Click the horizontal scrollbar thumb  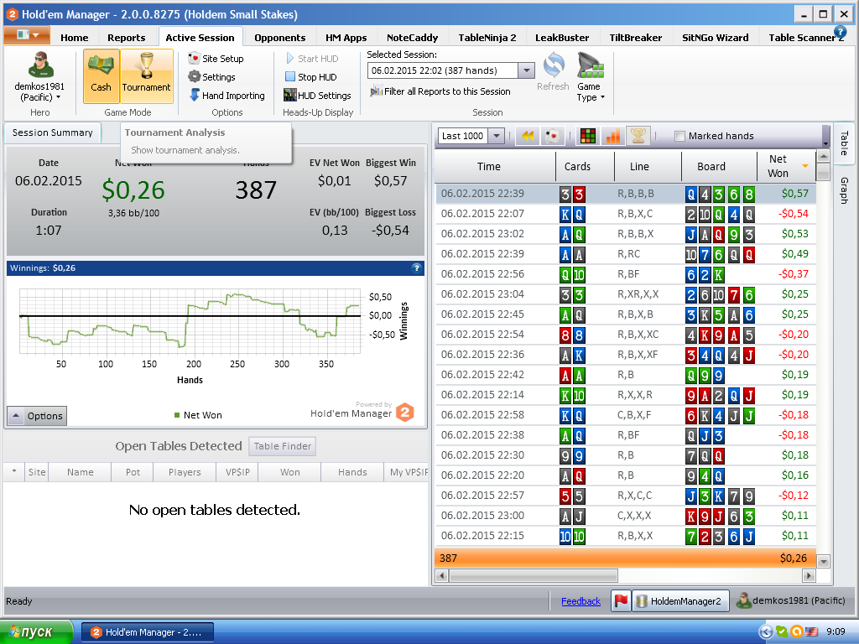click(x=533, y=575)
